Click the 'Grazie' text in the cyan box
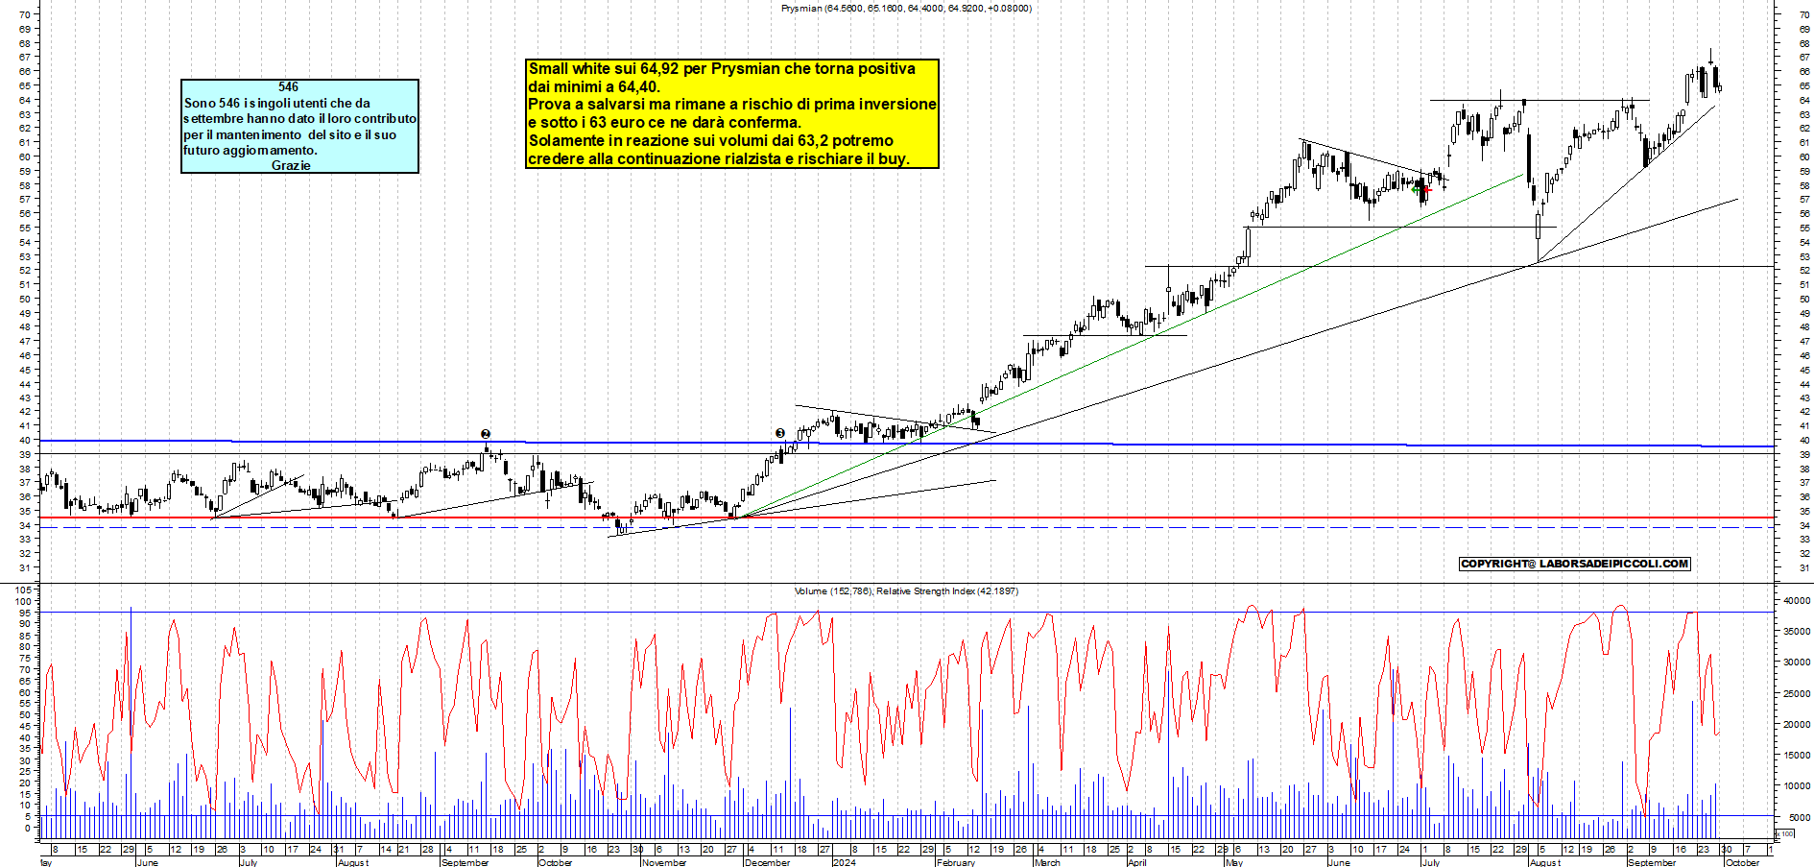The width and height of the screenshot is (1814, 867). pos(291,165)
